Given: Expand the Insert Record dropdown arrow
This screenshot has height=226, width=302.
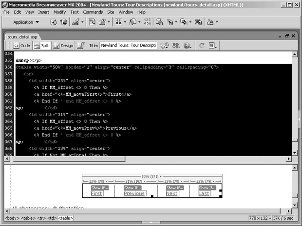Looking at the screenshot, I should pos(176,22).
